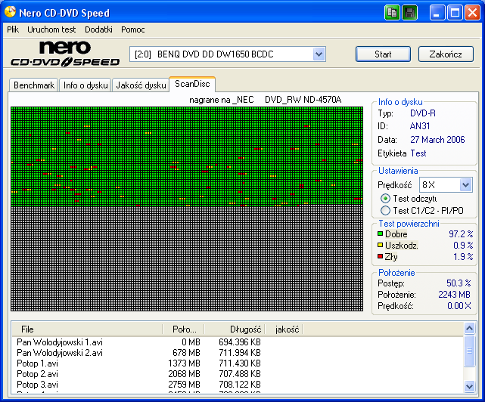This screenshot has width=485, height=402.
Task: Click the file list scrollbar thumb
Action: tap(469, 351)
